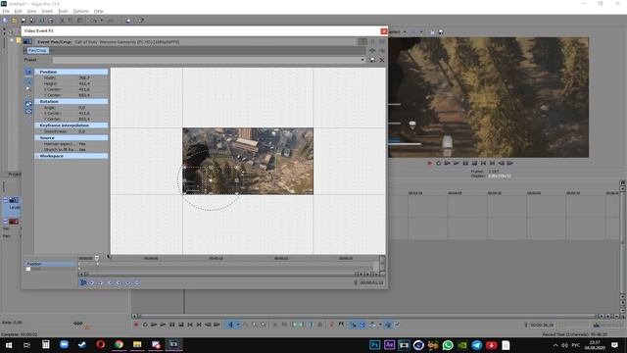627x353 pixels.
Task: Click Stop in main timeline transport
Action: [180, 325]
